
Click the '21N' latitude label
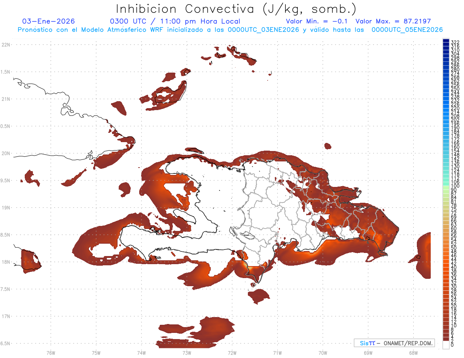coord(6,99)
